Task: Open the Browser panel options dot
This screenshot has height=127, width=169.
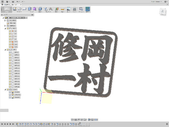Action: click(32, 15)
